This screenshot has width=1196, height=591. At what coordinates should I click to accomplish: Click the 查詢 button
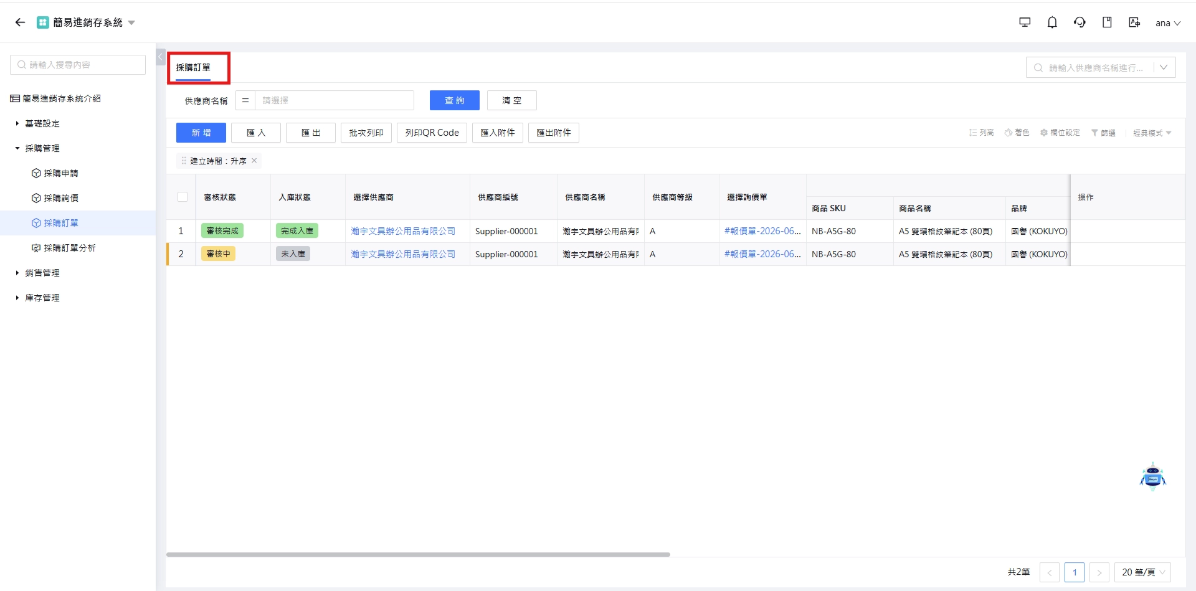pyautogui.click(x=455, y=100)
